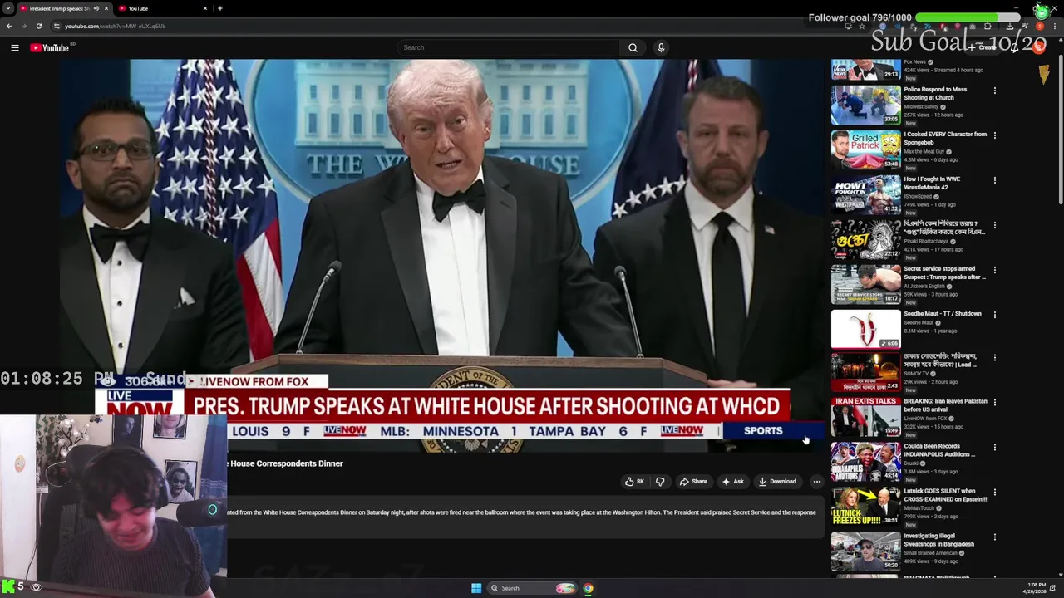1064x598 pixels.
Task: Open options menu for Iran leaves Pakistan video
Action: coord(995,403)
